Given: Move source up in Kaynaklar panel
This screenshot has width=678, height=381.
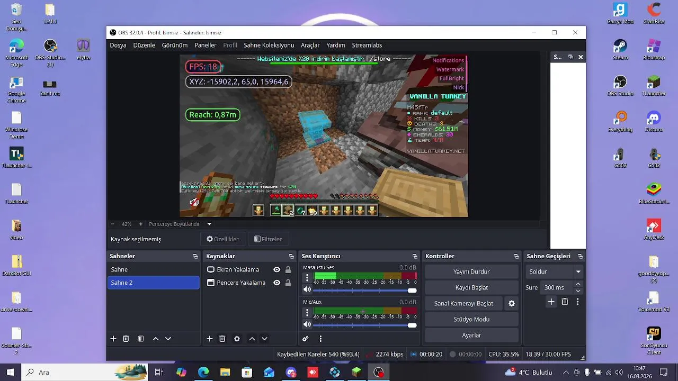Looking at the screenshot, I should click(x=252, y=339).
